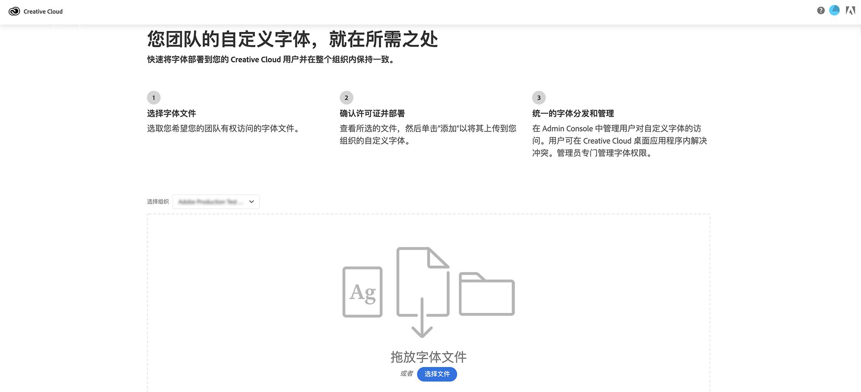Click the 确认许可证并部署 step heading
The image size is (861, 392).
pos(372,113)
